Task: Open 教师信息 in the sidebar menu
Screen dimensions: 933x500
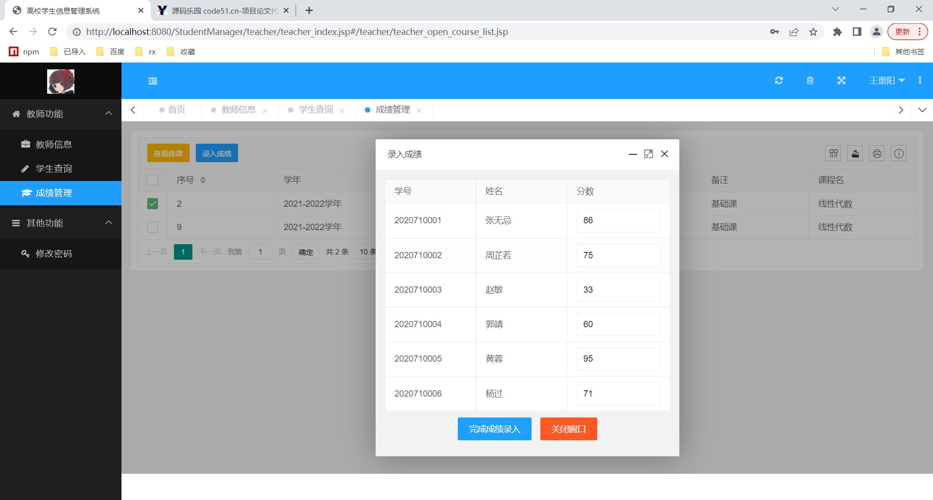Action: pos(53,144)
